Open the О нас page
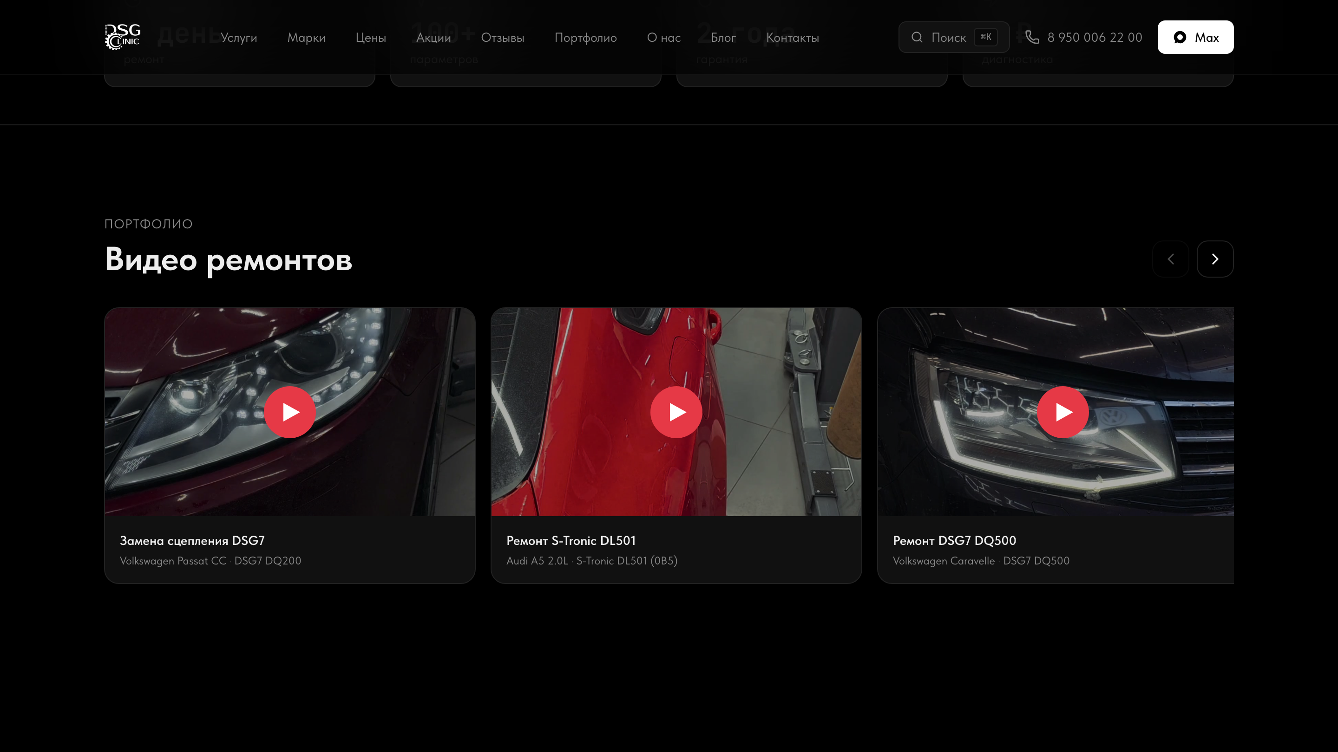 [663, 37]
